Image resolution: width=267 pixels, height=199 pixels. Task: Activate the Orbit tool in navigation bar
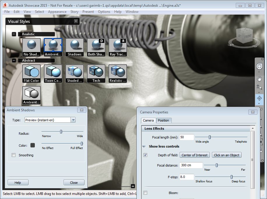(259, 98)
